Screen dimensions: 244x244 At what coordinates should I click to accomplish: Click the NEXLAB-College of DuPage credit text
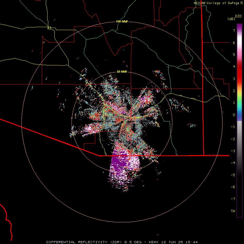tap(217, 3)
